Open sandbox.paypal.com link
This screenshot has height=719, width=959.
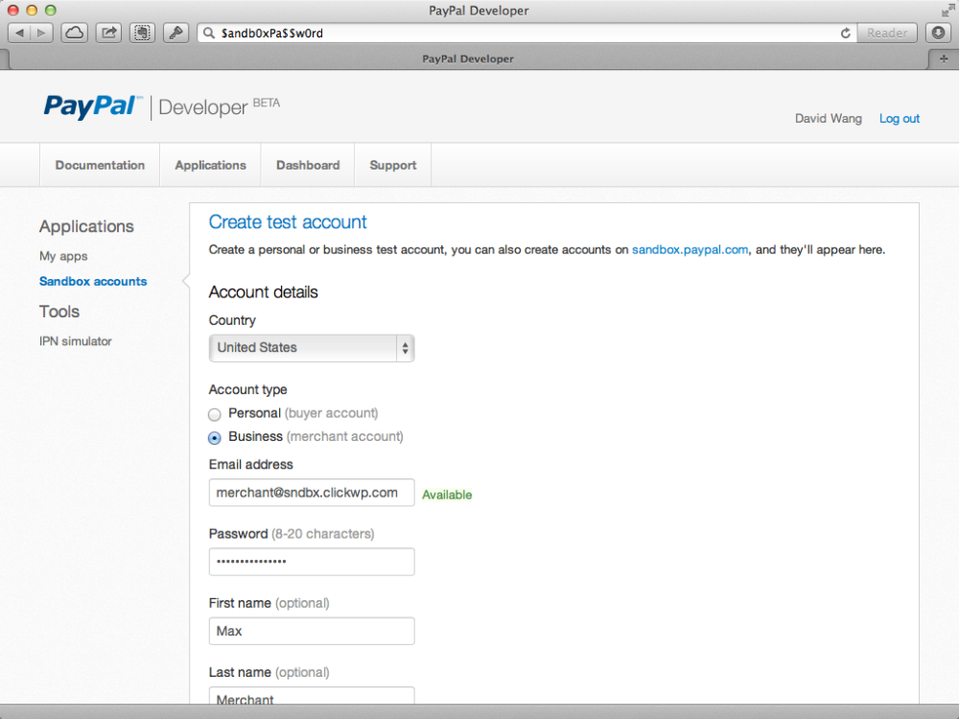tap(690, 249)
